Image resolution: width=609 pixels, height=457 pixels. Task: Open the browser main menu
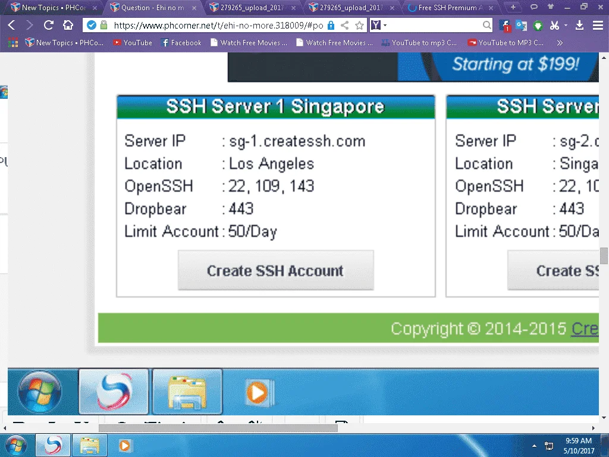[598, 26]
